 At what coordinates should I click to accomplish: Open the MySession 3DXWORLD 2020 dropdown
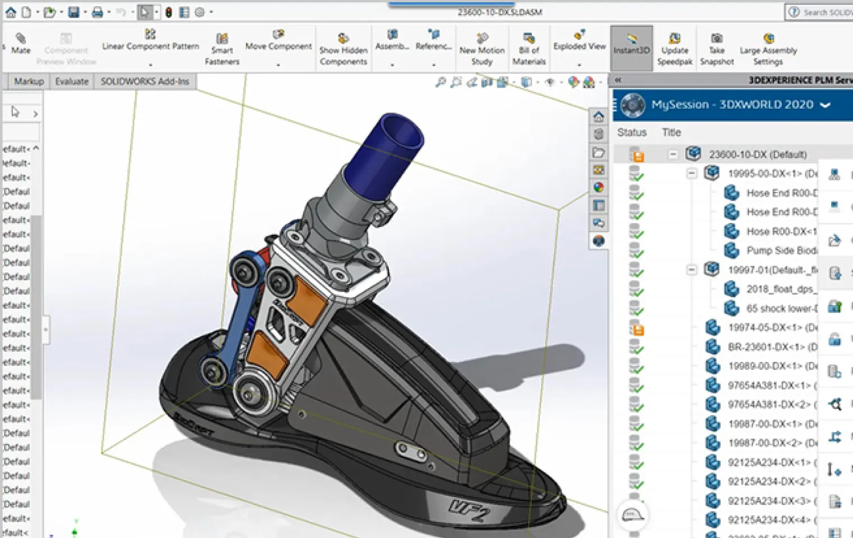[826, 105]
